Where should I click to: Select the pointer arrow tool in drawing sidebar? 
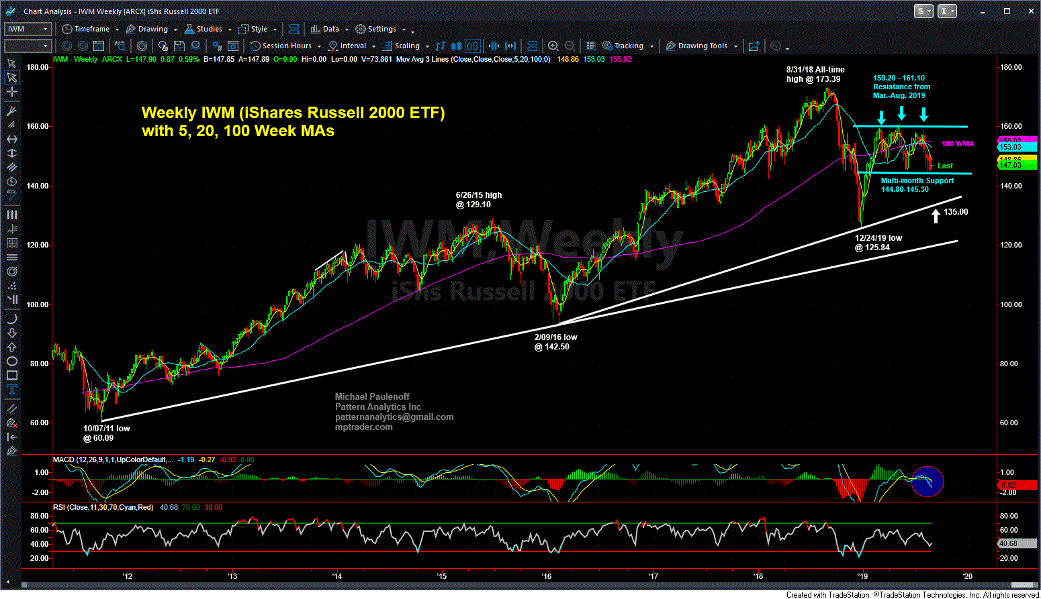click(x=11, y=77)
